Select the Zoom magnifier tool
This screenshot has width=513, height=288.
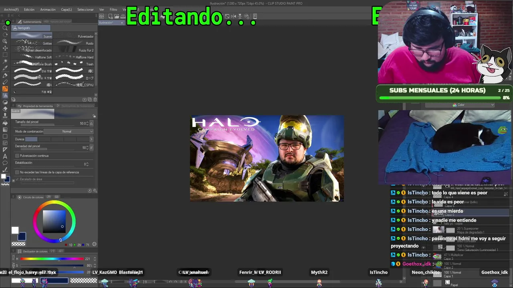click(x=5, y=28)
